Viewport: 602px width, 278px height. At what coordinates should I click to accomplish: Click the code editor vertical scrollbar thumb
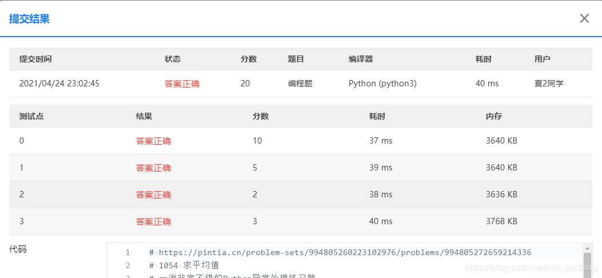click(x=587, y=265)
